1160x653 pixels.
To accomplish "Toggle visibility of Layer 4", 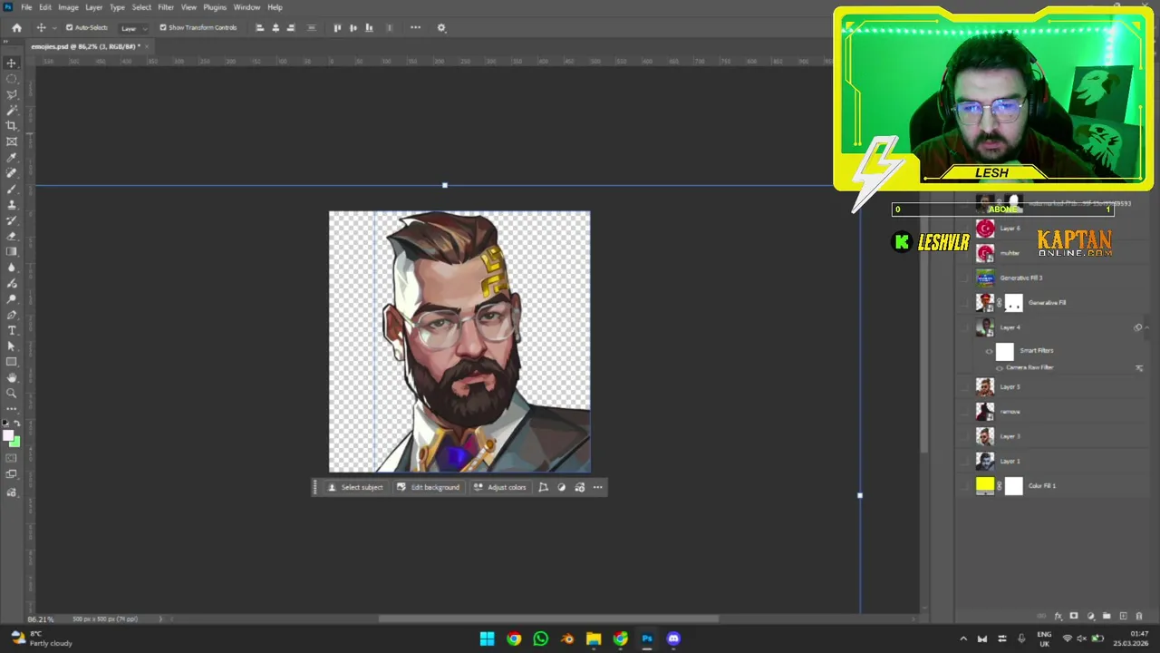I will point(965,327).
